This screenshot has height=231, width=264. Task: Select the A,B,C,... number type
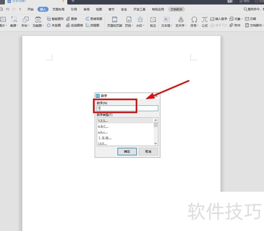[x=125, y=127]
